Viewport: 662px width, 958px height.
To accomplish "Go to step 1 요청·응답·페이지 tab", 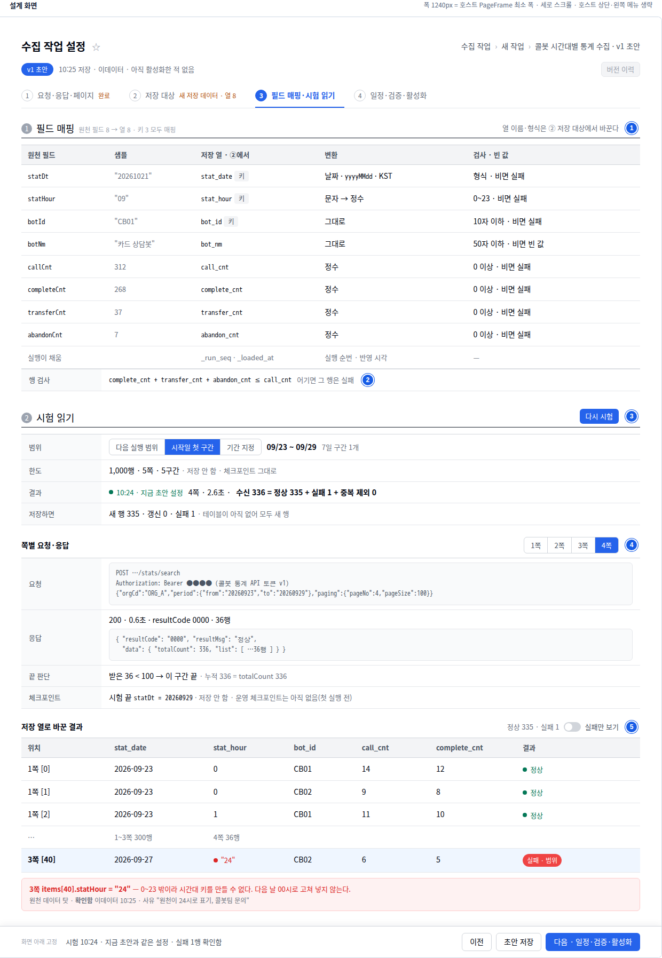I will pyautogui.click(x=66, y=96).
